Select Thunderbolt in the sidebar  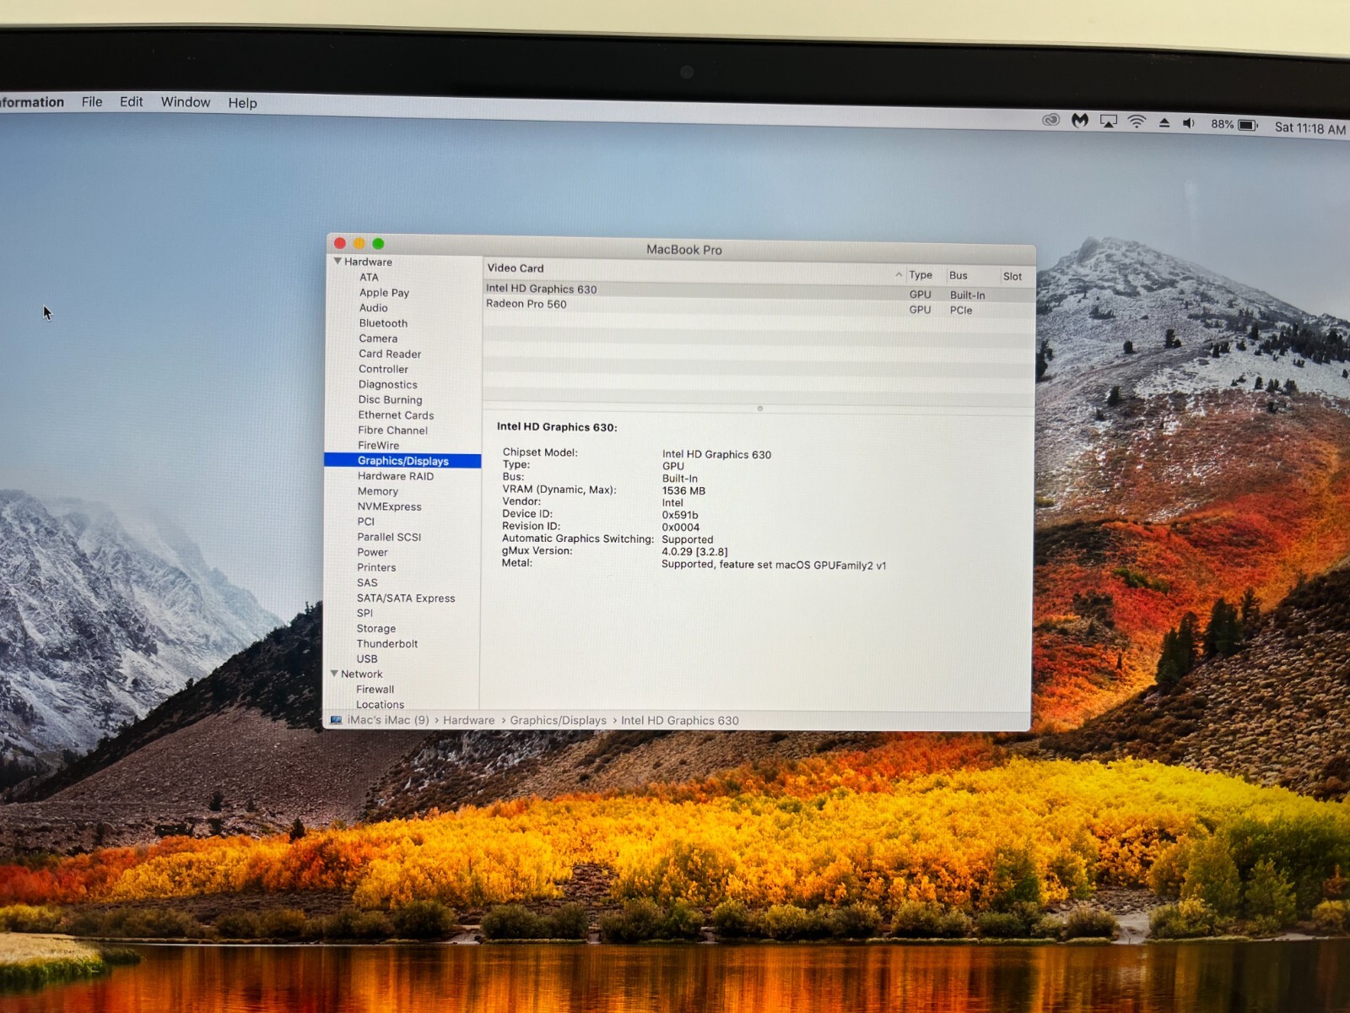click(387, 643)
